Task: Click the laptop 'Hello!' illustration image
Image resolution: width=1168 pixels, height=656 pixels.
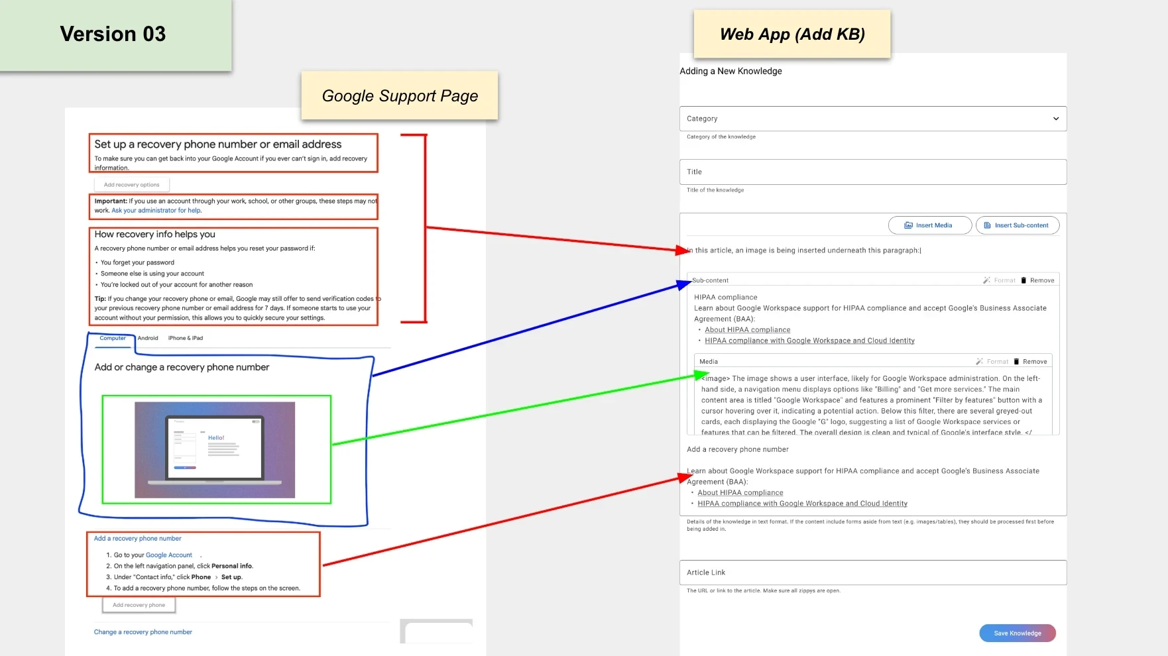Action: pyautogui.click(x=215, y=450)
